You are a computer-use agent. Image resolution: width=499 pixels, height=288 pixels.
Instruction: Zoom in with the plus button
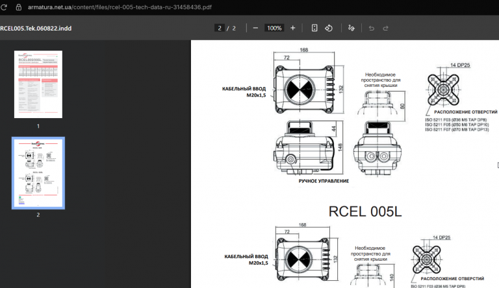[x=293, y=28]
